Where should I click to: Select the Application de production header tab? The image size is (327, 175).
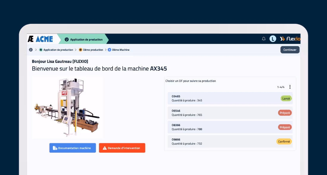[84, 39]
